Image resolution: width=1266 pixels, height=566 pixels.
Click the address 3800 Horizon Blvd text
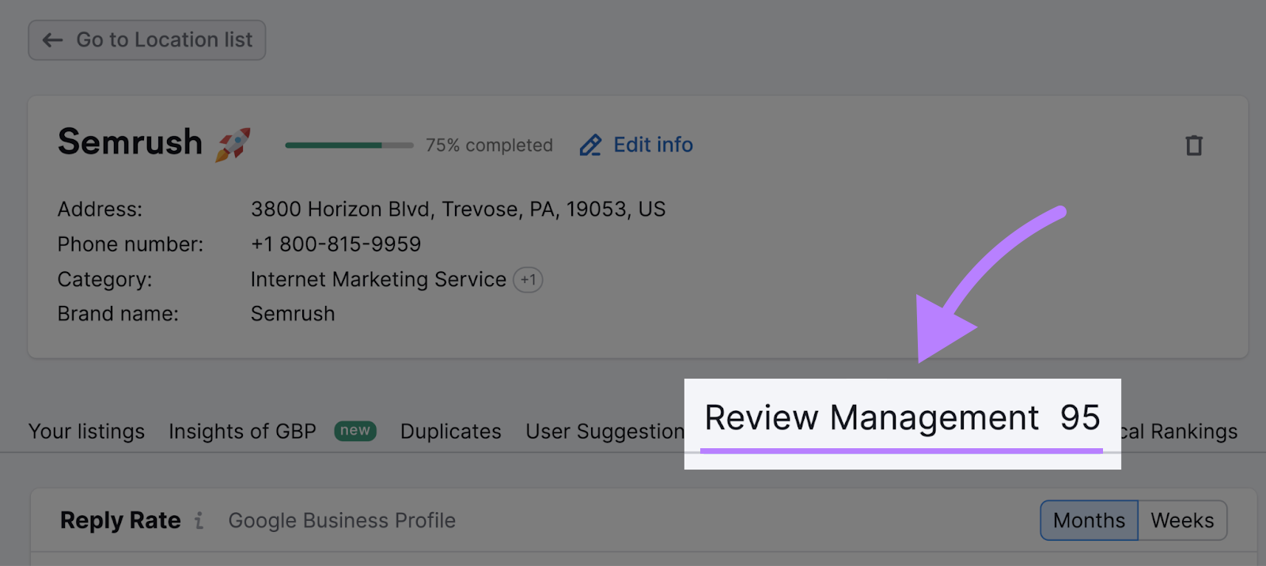point(458,209)
